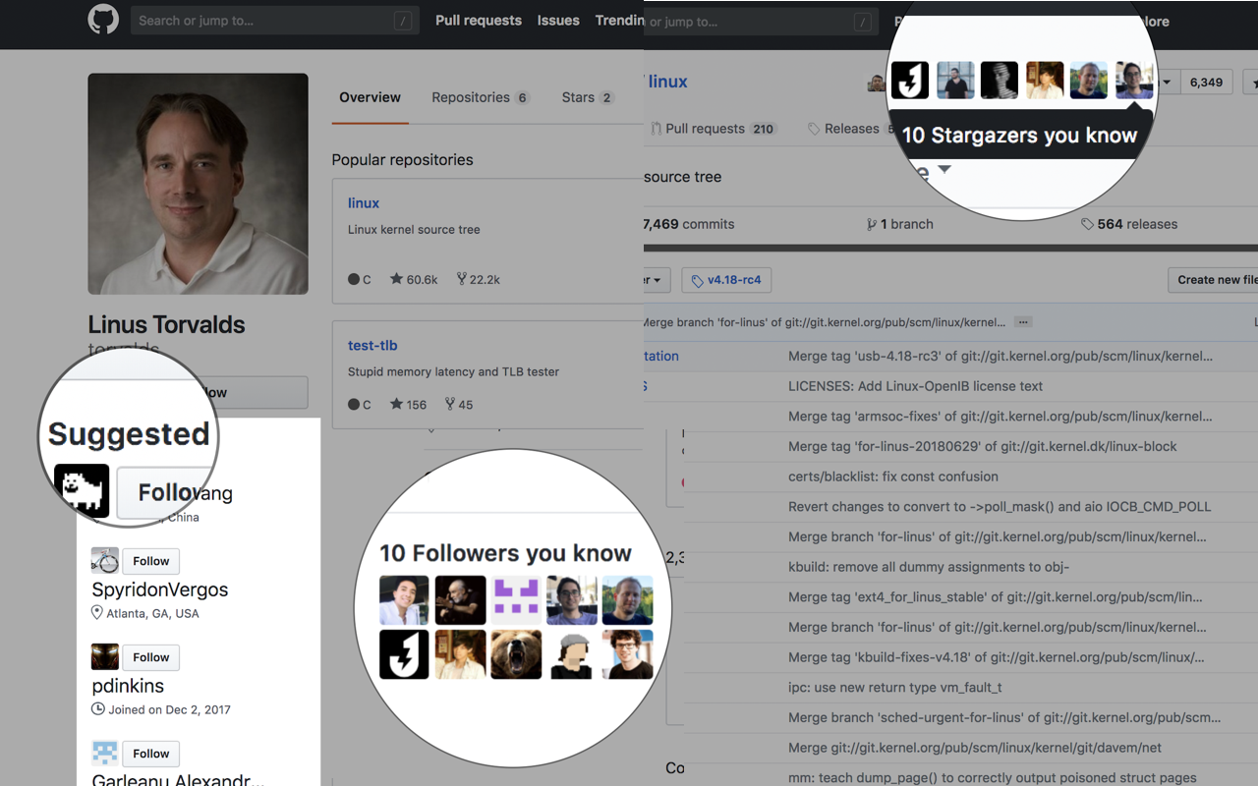Viewport: 1258px width, 786px height.
Task: Switch to the Repositories 6 tab
Action: (481, 97)
